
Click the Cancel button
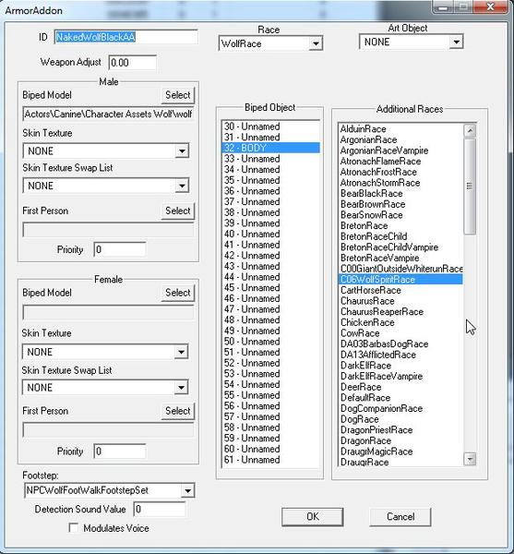click(400, 516)
